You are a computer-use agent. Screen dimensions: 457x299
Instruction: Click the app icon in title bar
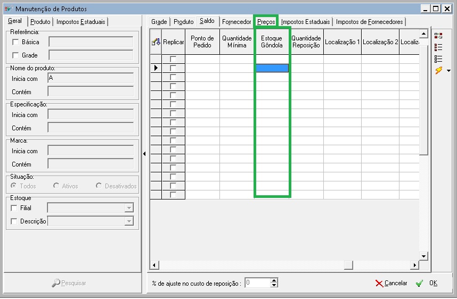[x=8, y=9]
